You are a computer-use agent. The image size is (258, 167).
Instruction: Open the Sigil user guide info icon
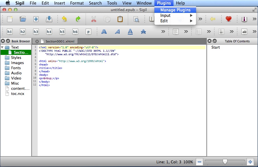click(x=244, y=19)
